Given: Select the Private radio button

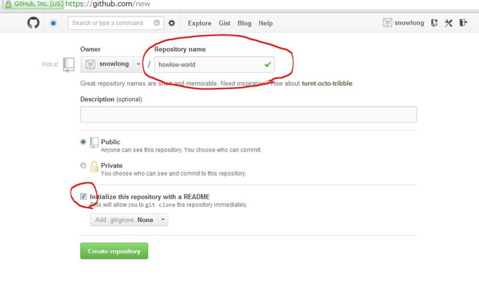Looking at the screenshot, I should tap(83, 165).
